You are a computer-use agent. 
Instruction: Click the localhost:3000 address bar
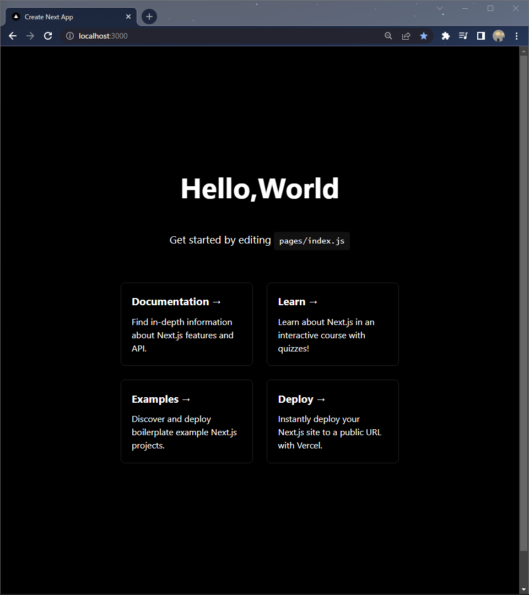(x=220, y=36)
